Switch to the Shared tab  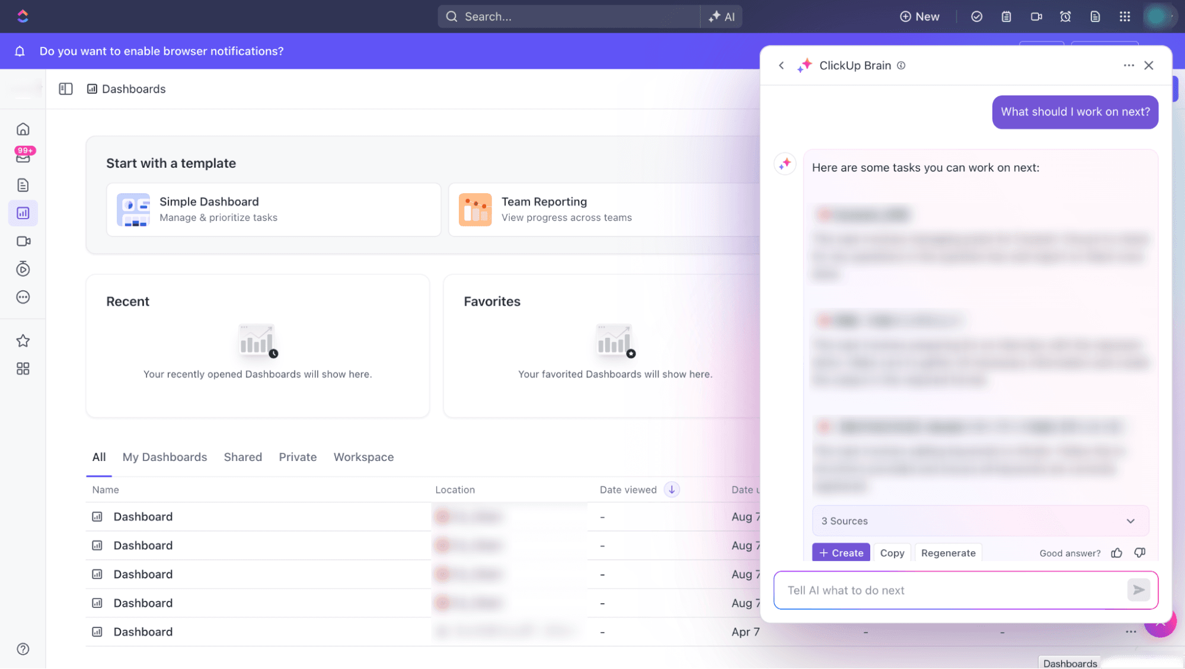pos(243,457)
